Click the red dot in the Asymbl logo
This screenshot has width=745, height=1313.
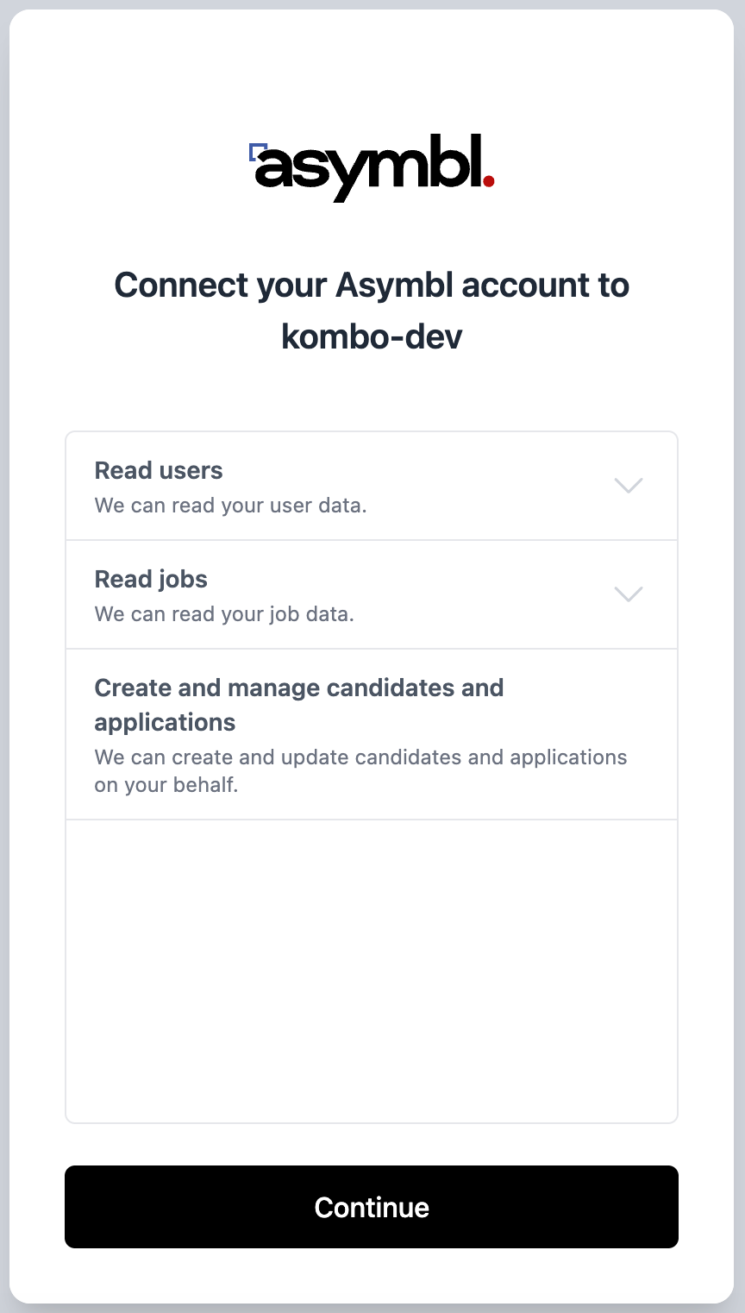pos(488,181)
